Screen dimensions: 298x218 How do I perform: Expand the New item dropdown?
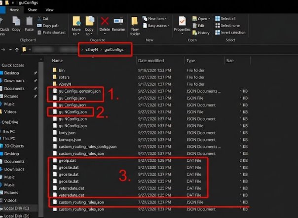point(154,18)
